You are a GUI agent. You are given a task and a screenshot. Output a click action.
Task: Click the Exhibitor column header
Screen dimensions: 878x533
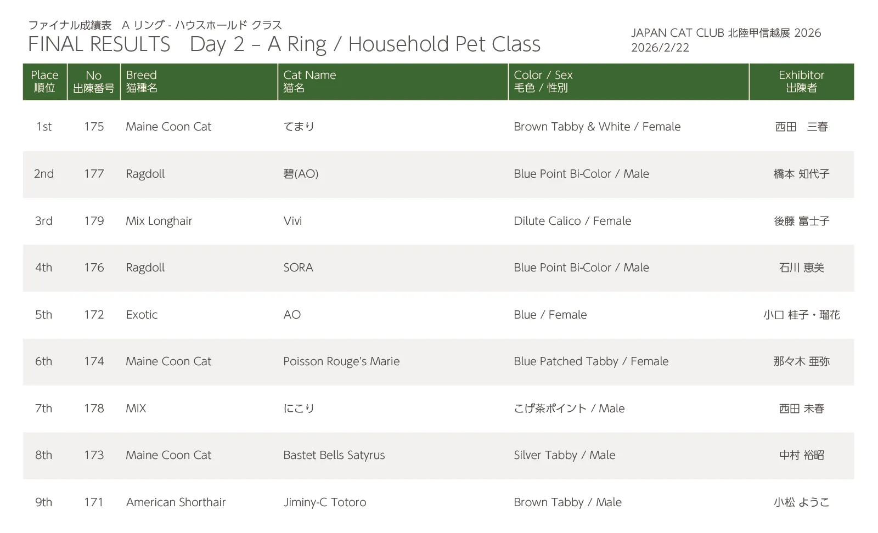click(801, 81)
